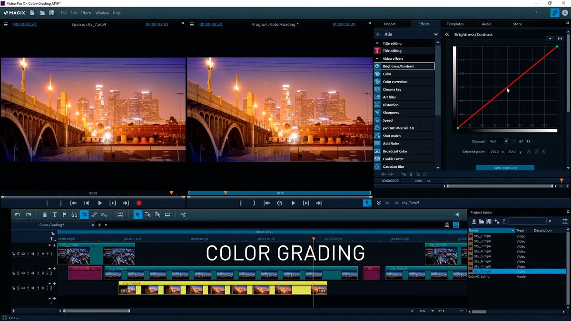The width and height of the screenshot is (571, 321).
Task: Click the Auto-exposure button
Action: (x=505, y=167)
